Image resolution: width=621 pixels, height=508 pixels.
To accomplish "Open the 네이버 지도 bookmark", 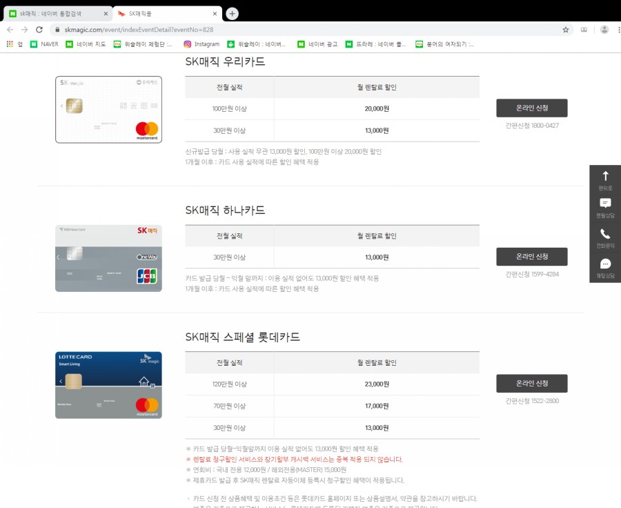I will click(86, 44).
